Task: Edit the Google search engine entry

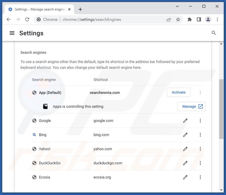Action: click(x=185, y=121)
